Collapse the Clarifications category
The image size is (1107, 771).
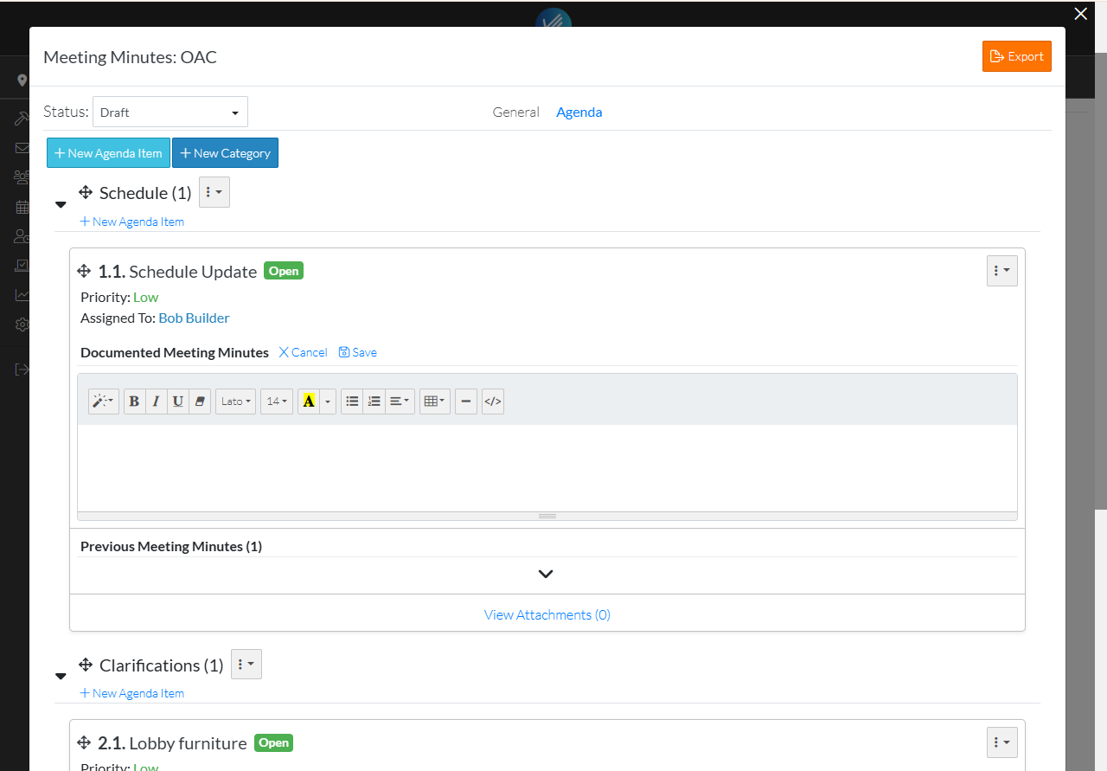click(61, 677)
